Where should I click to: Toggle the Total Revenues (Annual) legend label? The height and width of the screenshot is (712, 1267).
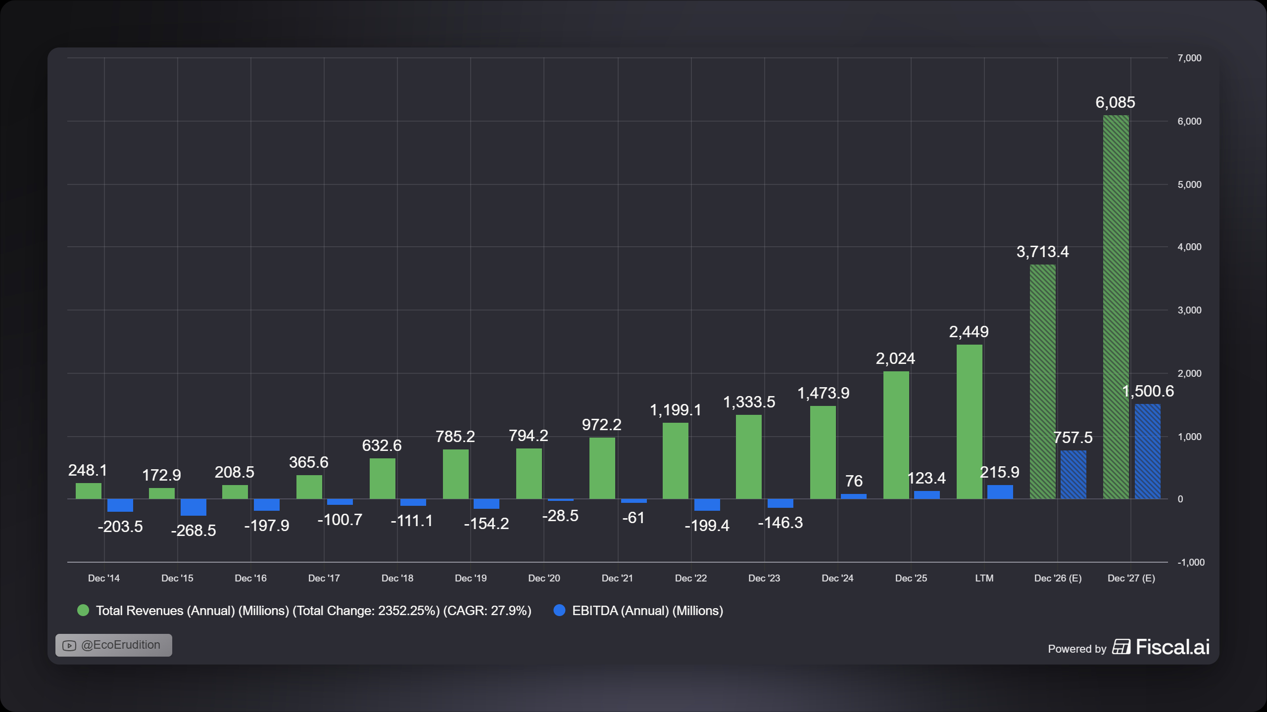pyautogui.click(x=314, y=611)
